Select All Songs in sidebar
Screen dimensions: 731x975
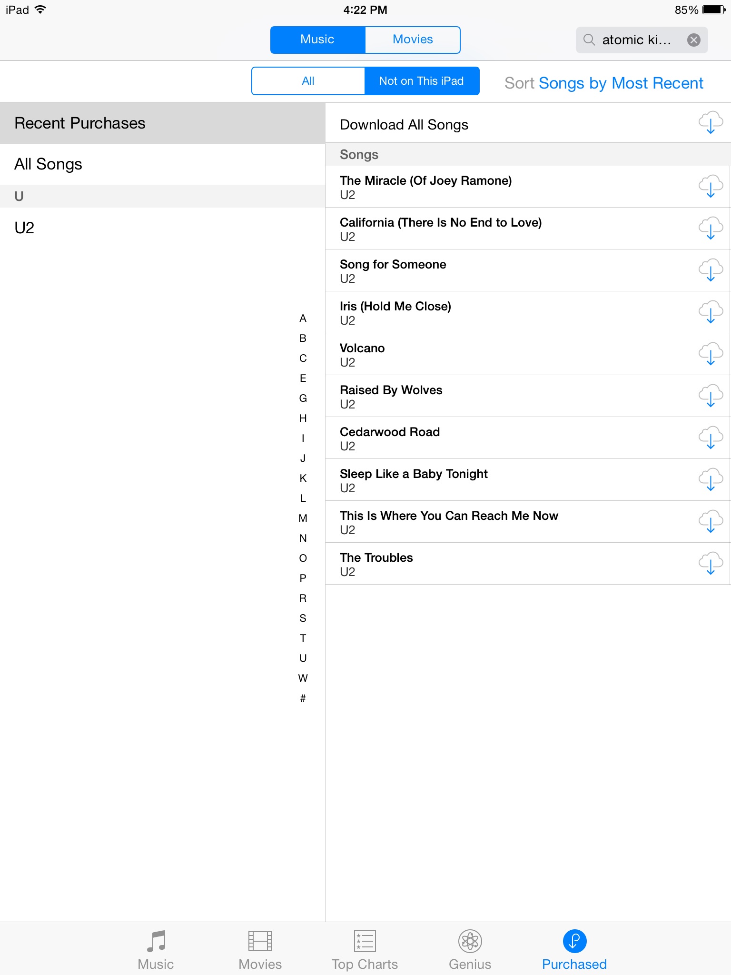(x=162, y=164)
